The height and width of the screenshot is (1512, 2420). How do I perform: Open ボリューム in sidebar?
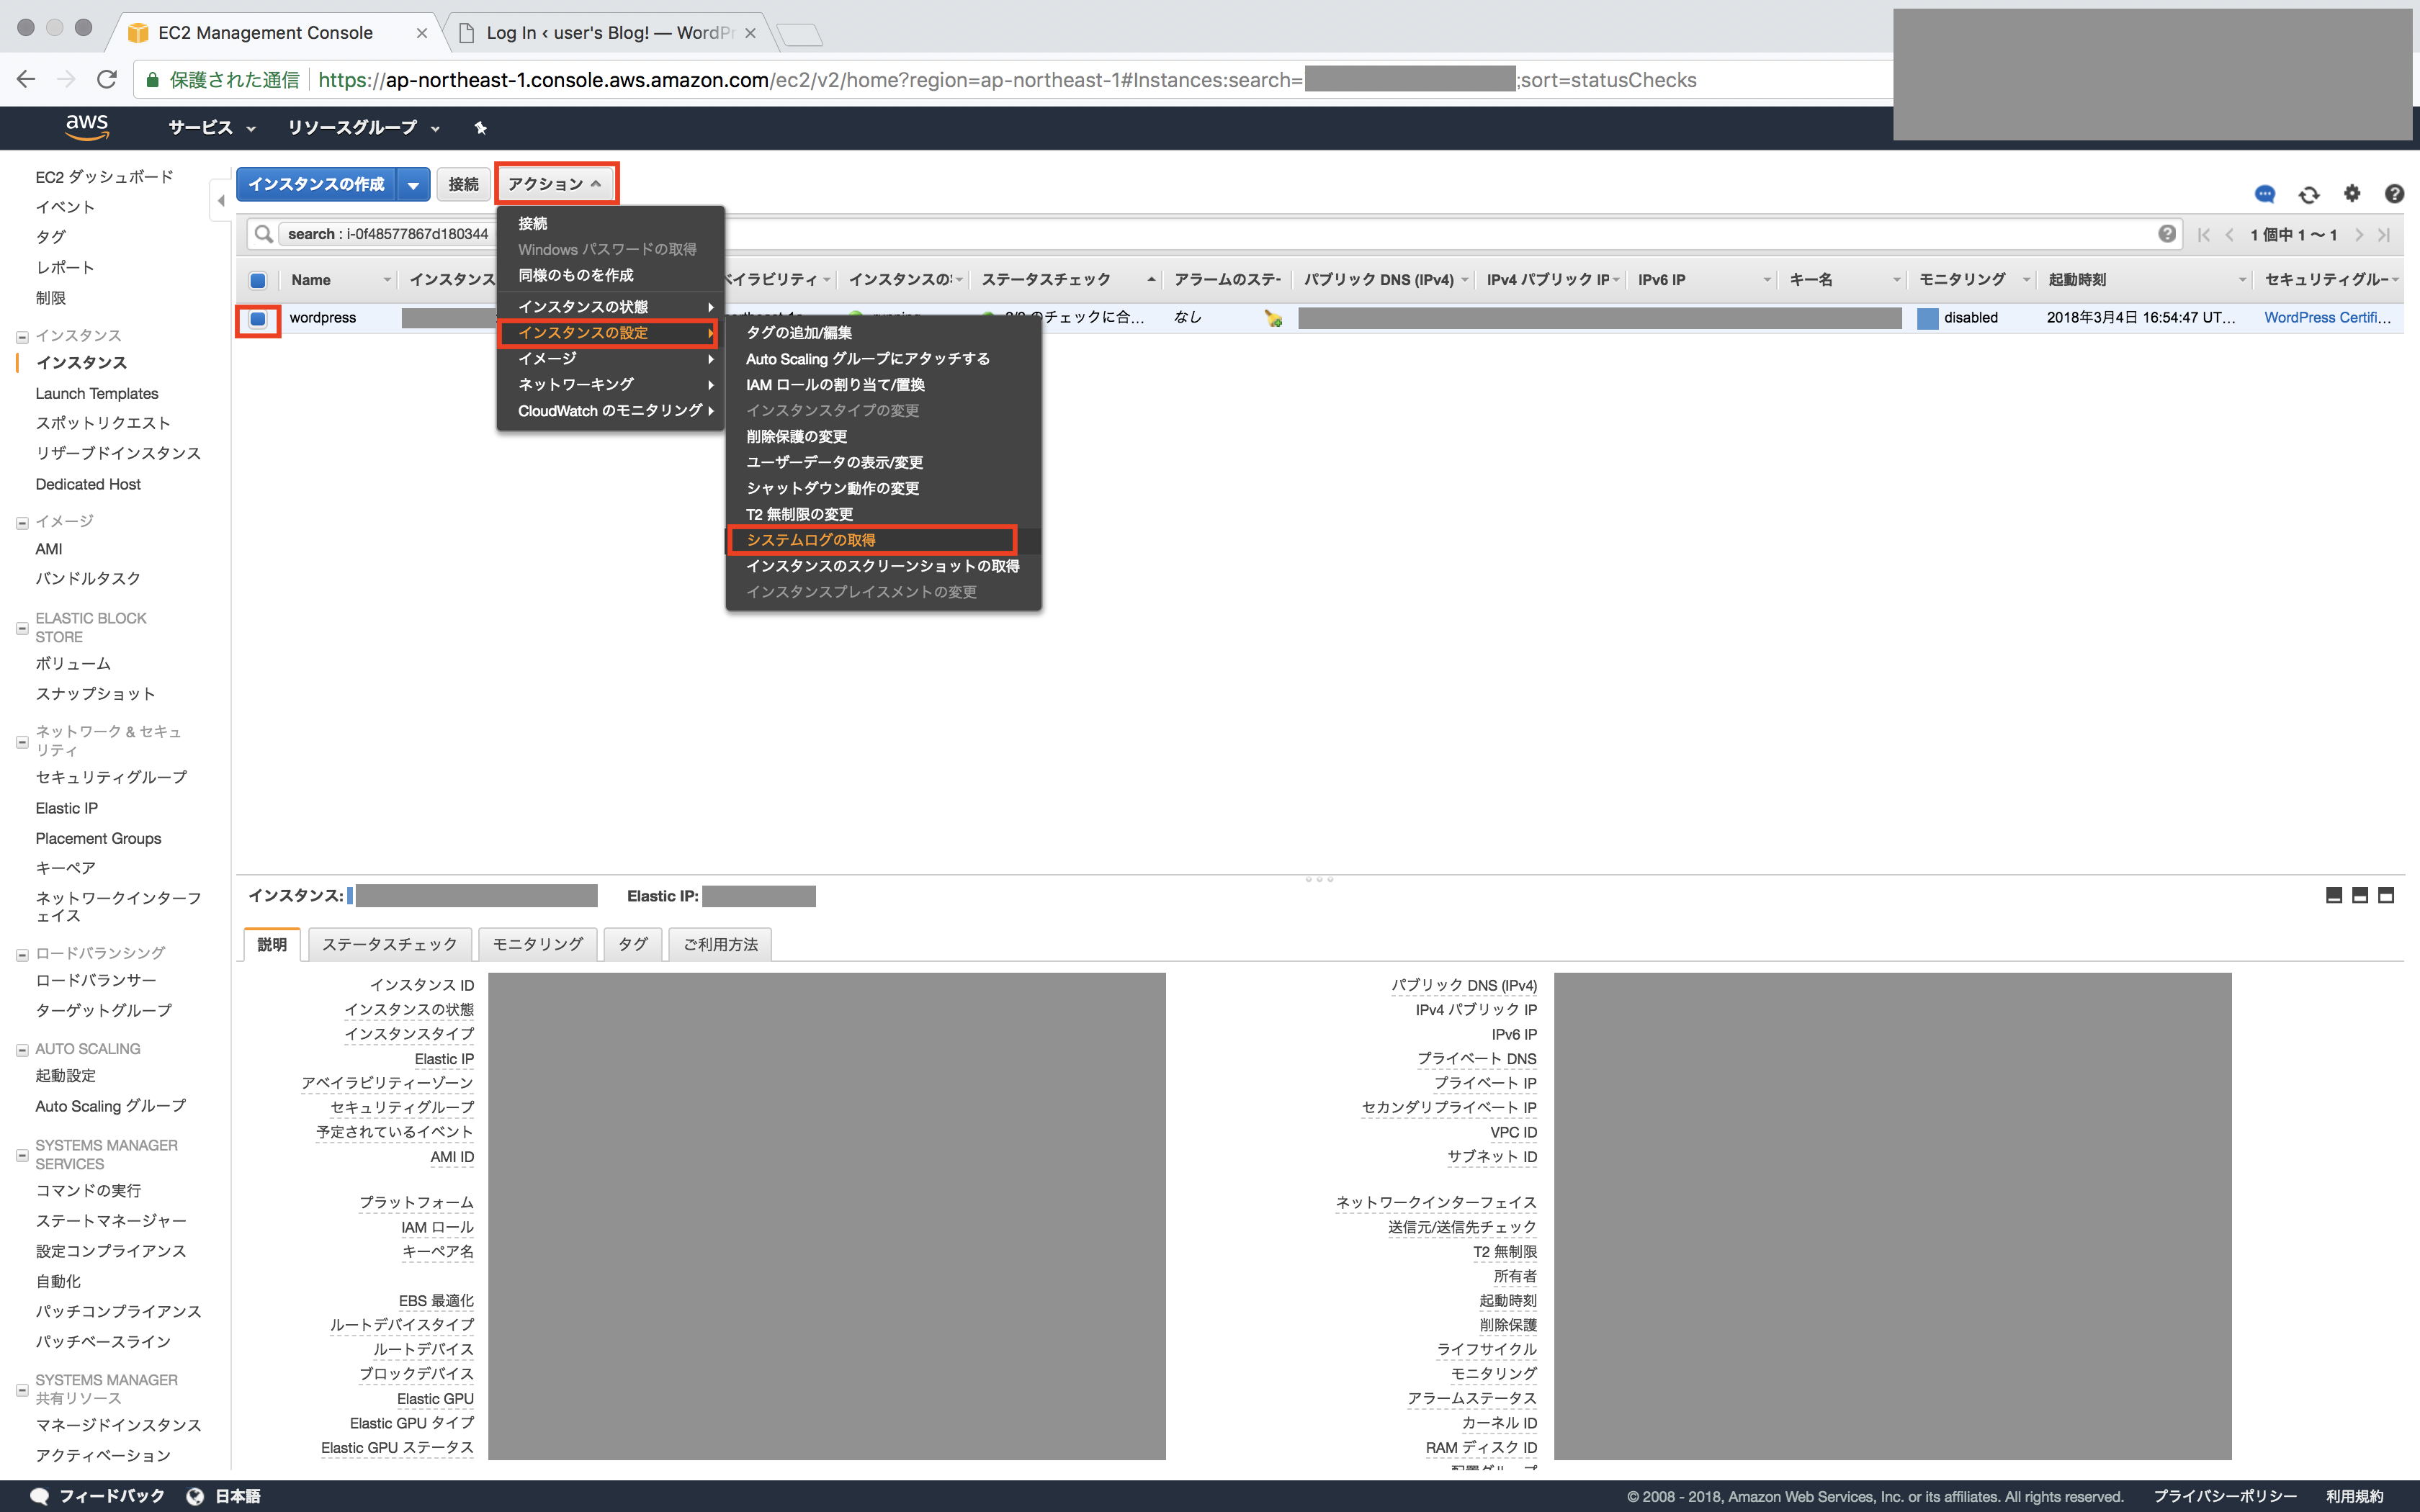[x=73, y=664]
